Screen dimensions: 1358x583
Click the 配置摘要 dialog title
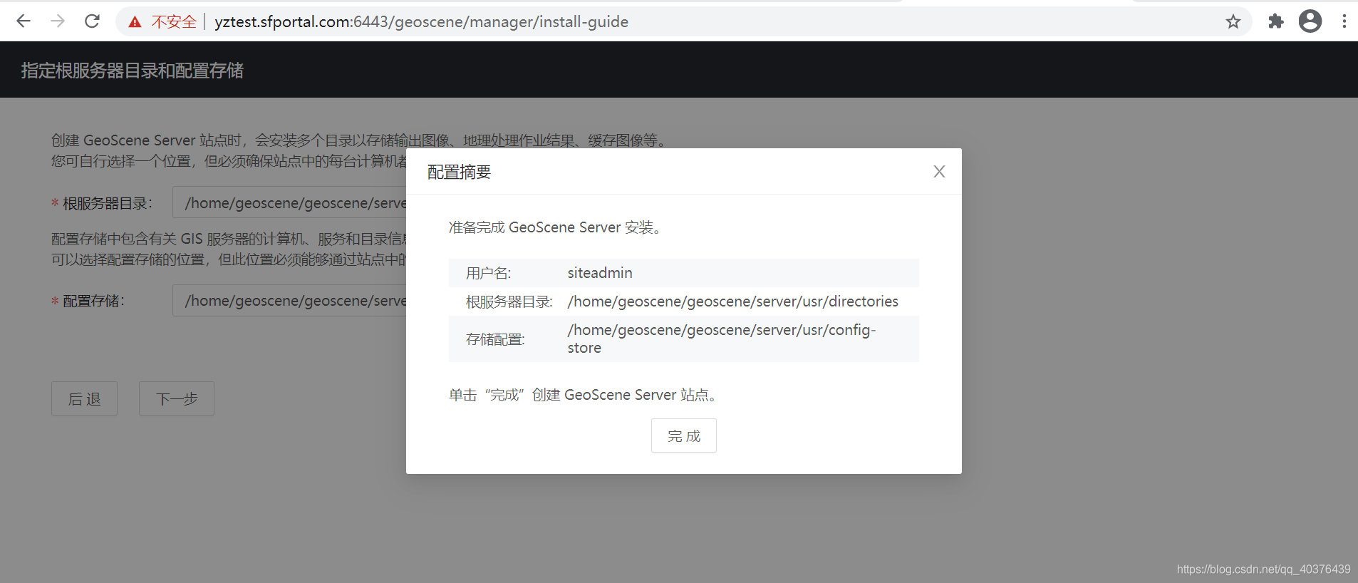[459, 172]
